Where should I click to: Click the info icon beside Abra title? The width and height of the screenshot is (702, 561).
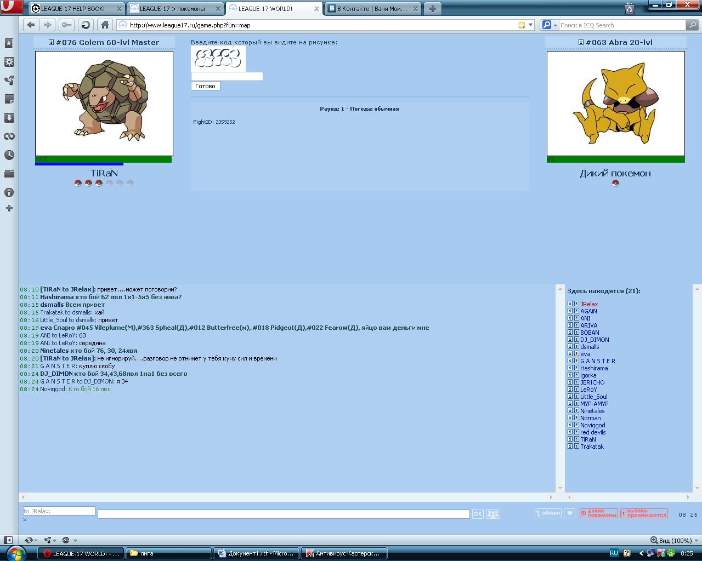[581, 42]
